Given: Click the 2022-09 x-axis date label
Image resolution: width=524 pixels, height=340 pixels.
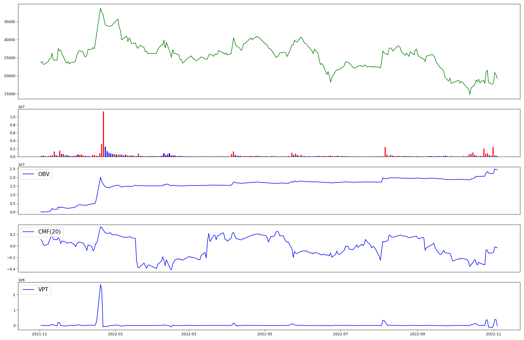Looking at the screenshot, I should point(417,334).
